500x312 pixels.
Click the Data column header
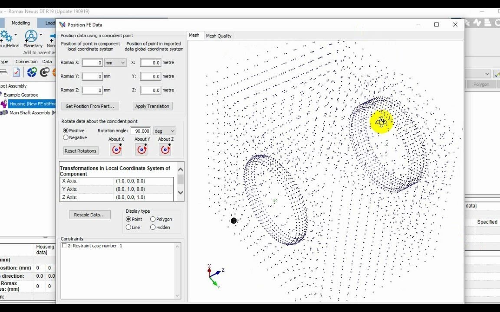click(x=47, y=62)
